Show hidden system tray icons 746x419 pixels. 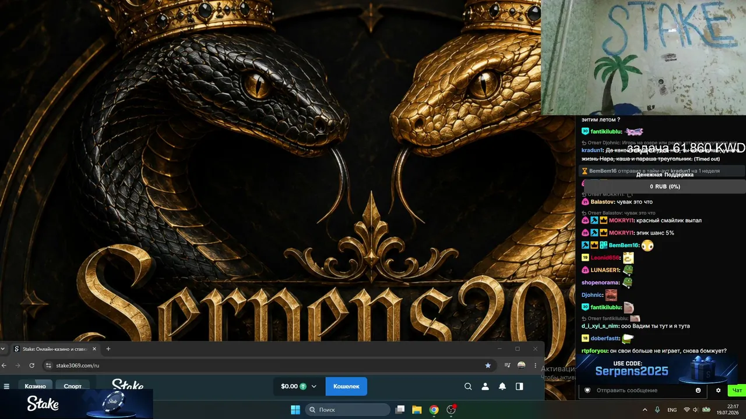point(645,410)
